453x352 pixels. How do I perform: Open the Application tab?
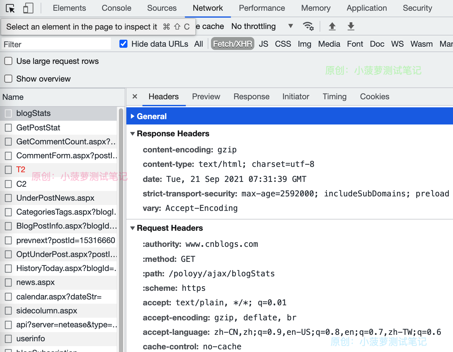[367, 8]
